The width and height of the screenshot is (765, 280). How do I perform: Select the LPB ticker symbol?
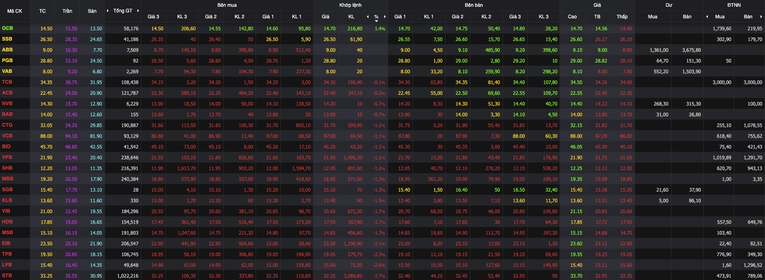pos(7,265)
